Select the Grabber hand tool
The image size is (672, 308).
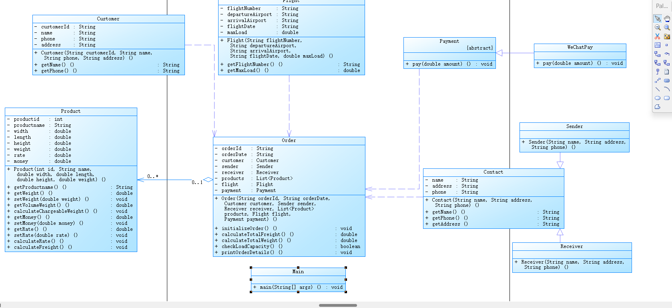point(667,19)
